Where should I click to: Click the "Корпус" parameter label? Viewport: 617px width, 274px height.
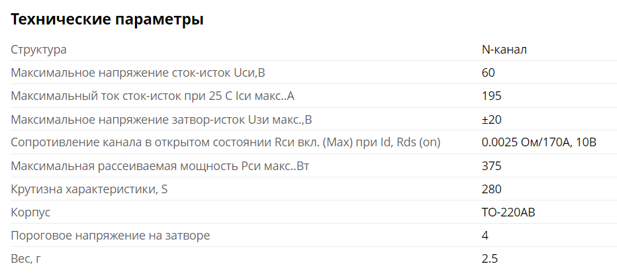tap(30, 212)
